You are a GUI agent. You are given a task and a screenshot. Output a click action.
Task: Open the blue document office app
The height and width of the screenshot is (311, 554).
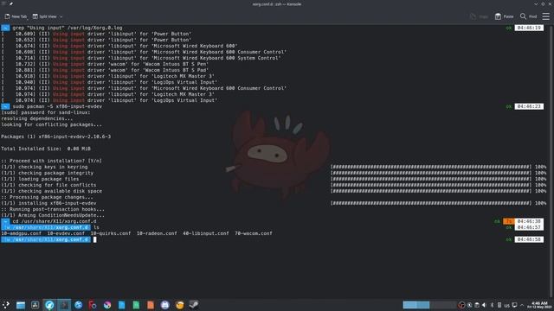coord(121,305)
